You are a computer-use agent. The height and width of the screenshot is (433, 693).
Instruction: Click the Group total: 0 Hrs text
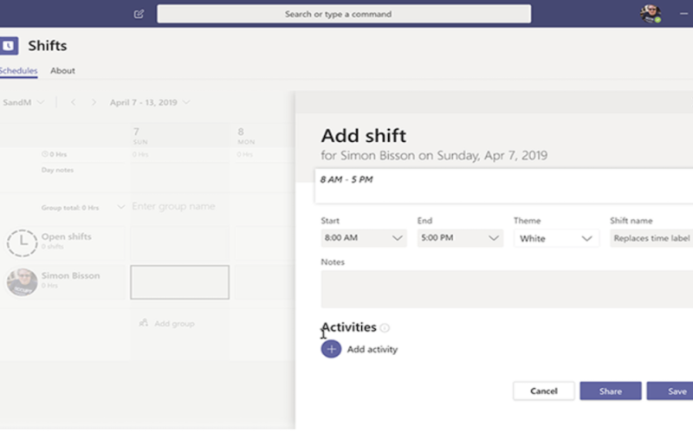click(70, 207)
